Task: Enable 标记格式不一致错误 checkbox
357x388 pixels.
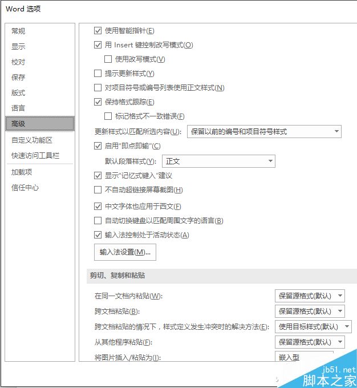Action: pos(108,116)
